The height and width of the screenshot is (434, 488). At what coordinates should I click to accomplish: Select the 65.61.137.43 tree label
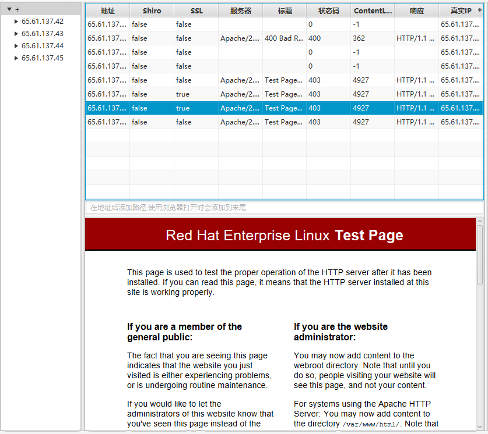click(x=43, y=34)
